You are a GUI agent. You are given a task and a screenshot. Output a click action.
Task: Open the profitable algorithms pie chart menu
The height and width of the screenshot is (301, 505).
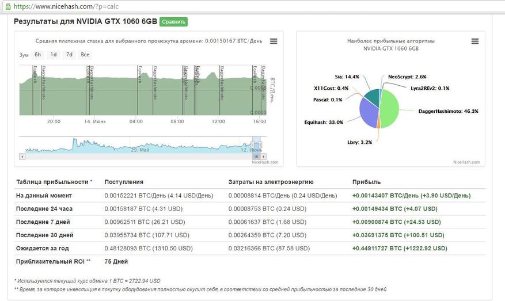tap(474, 41)
